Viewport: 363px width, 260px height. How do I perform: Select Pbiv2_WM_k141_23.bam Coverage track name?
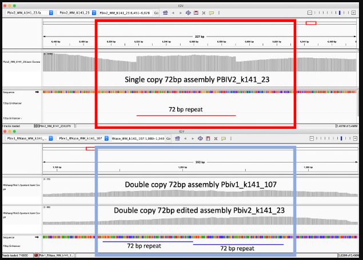[x=22, y=62]
